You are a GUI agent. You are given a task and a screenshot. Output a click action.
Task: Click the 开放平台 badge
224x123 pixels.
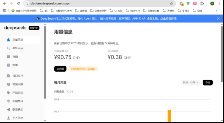pos(34,28)
